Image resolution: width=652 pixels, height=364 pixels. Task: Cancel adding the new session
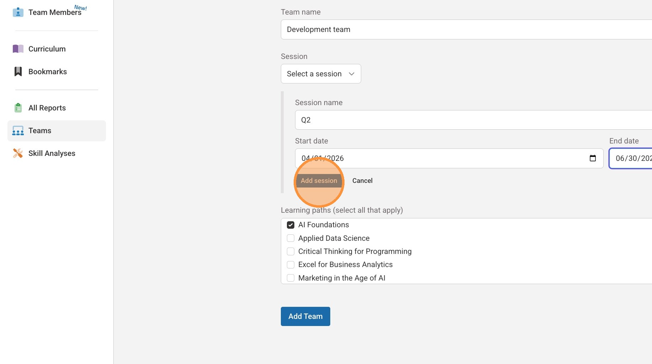point(362,181)
